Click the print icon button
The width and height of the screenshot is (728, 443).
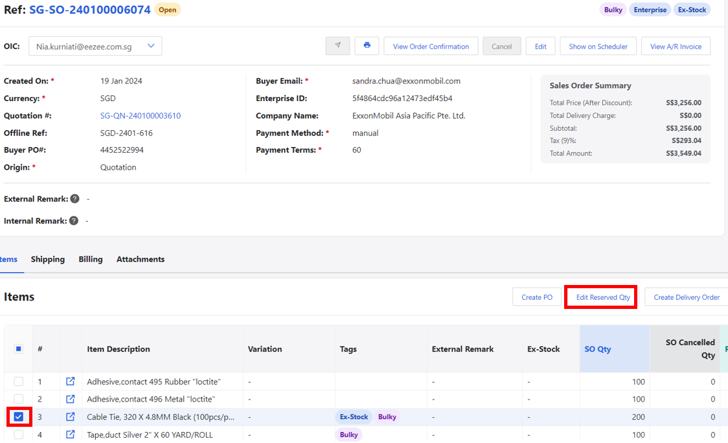(x=367, y=46)
